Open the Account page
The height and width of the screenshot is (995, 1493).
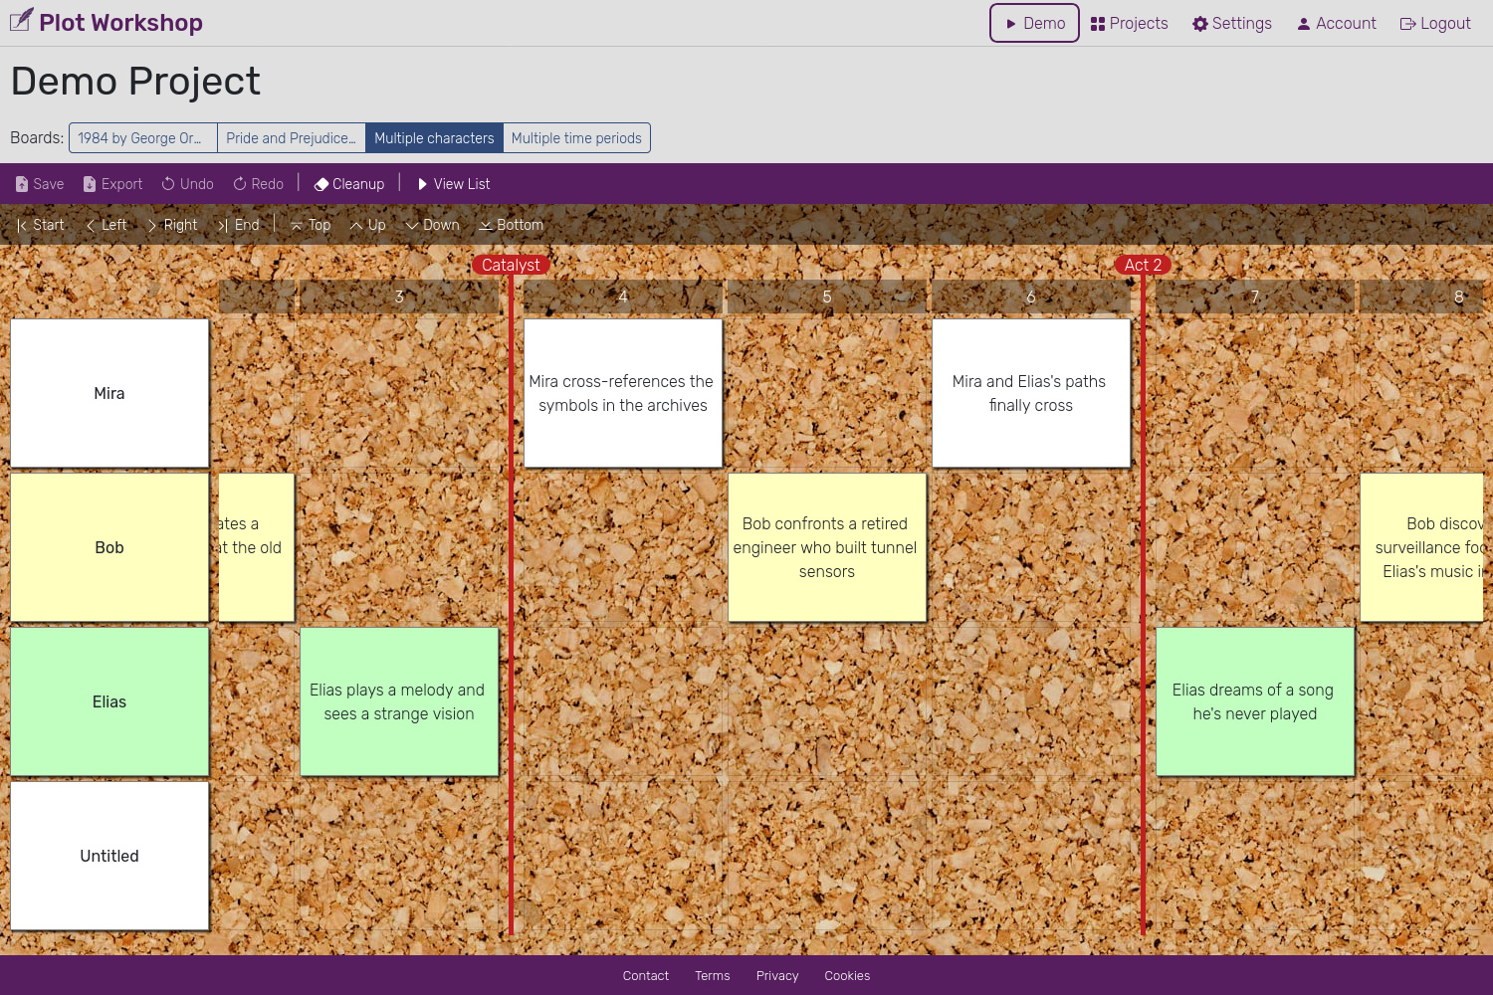point(1337,23)
